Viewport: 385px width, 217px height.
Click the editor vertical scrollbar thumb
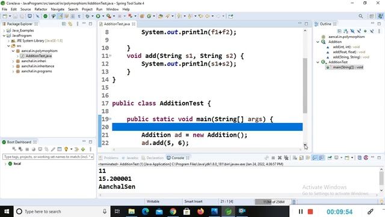pyautogui.click(x=305, y=86)
